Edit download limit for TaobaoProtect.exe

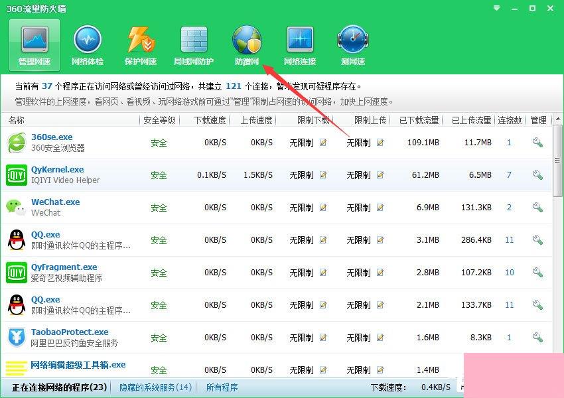[323, 338]
